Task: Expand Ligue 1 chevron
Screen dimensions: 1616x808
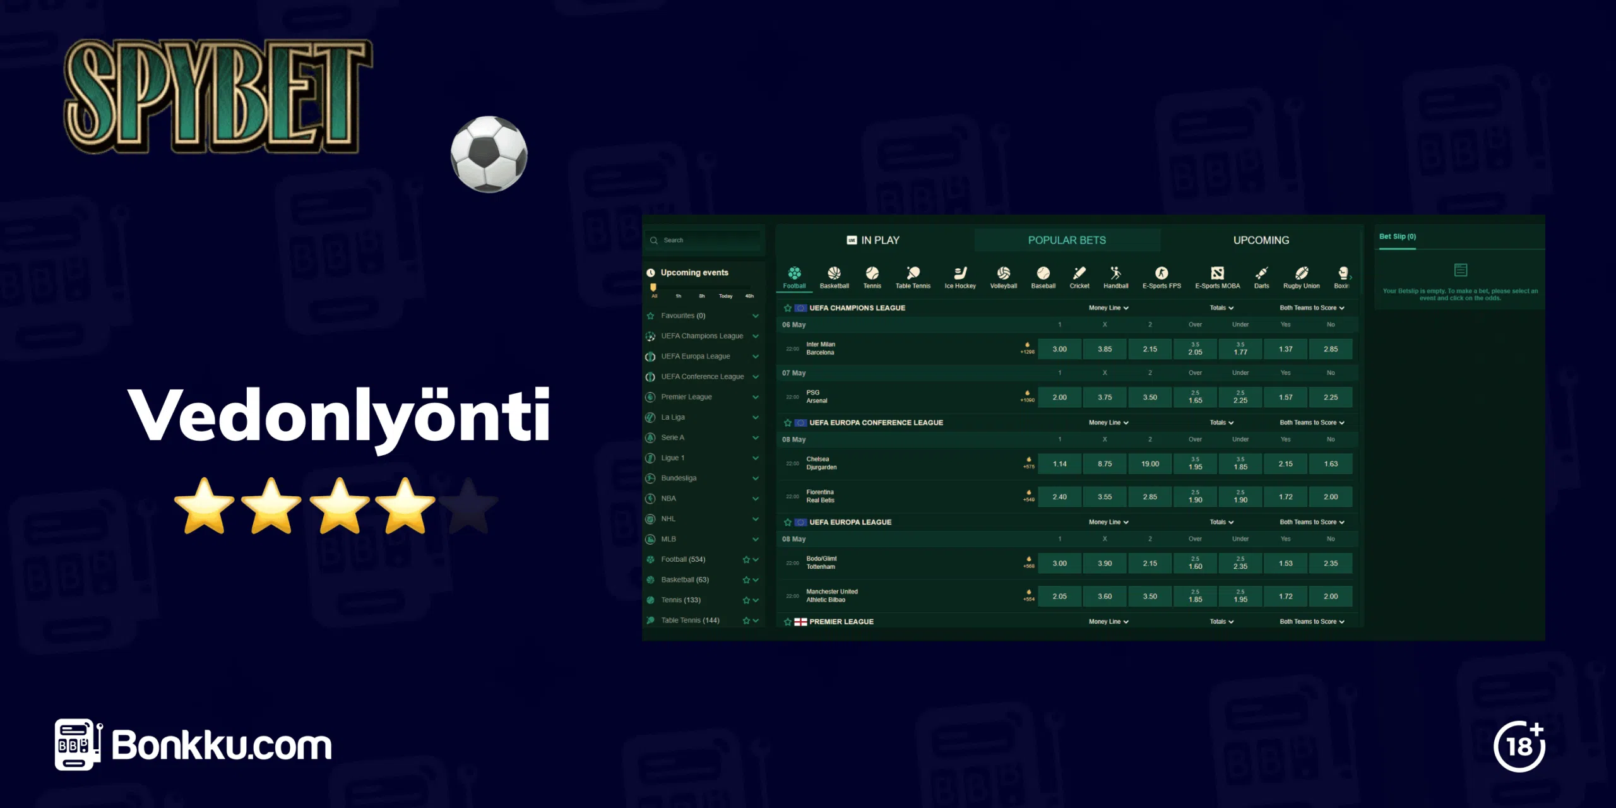Action: 756,458
